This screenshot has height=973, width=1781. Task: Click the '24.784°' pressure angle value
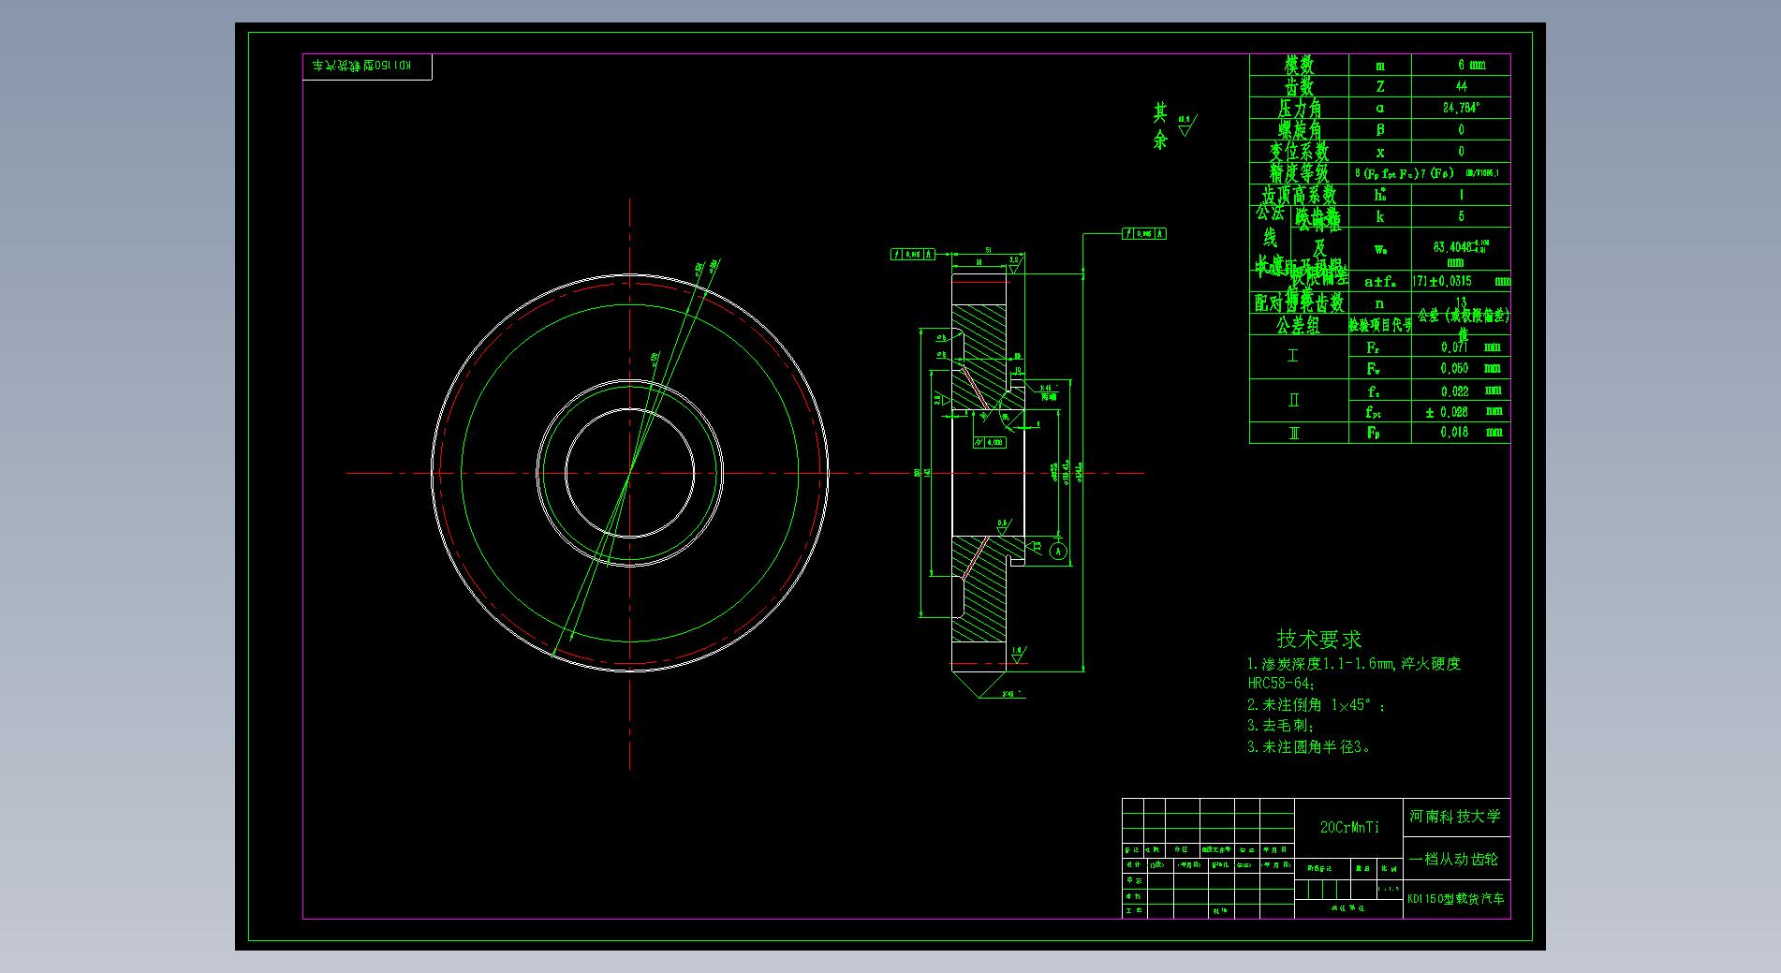coord(1461,108)
